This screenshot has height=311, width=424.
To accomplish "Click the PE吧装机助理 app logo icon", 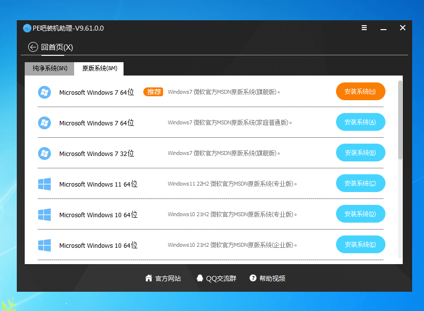I will tap(27, 28).
